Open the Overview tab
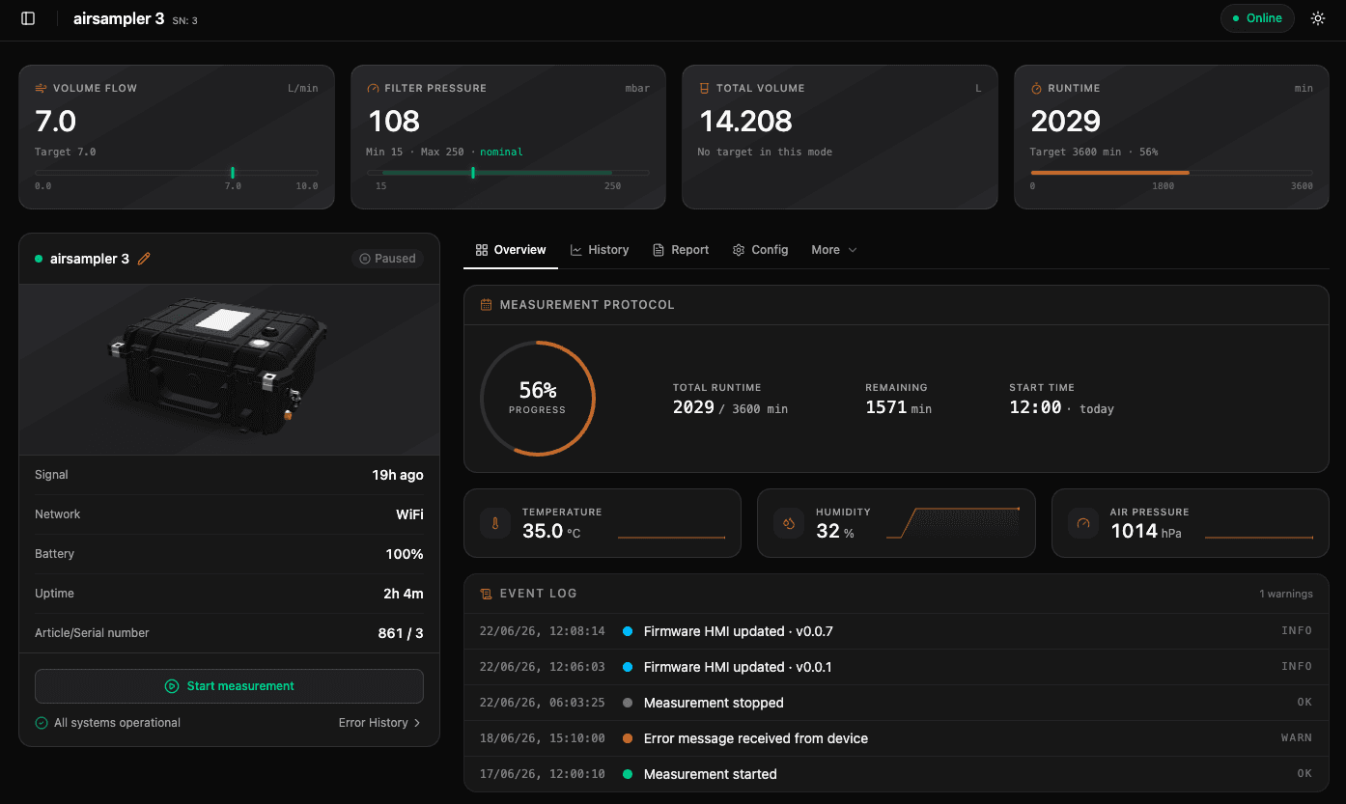 pyautogui.click(x=511, y=250)
